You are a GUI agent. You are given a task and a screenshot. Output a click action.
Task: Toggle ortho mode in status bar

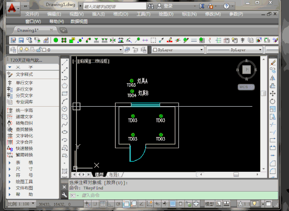[110, 204]
